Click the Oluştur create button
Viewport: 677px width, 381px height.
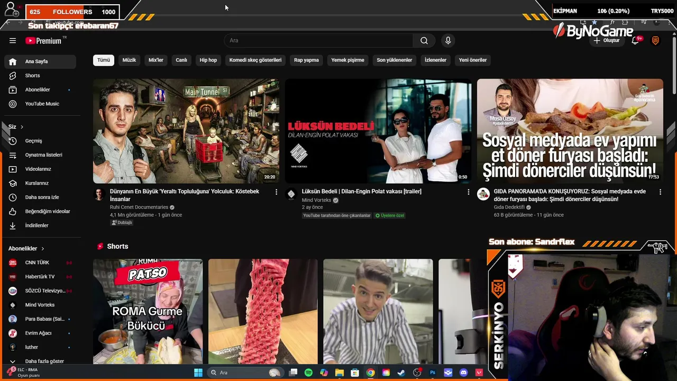pyautogui.click(x=607, y=41)
